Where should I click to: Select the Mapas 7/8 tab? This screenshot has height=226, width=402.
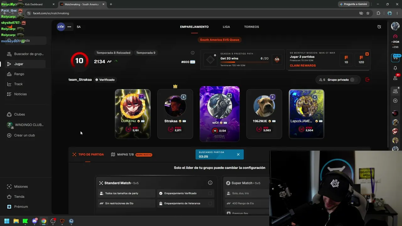pyautogui.click(x=132, y=154)
